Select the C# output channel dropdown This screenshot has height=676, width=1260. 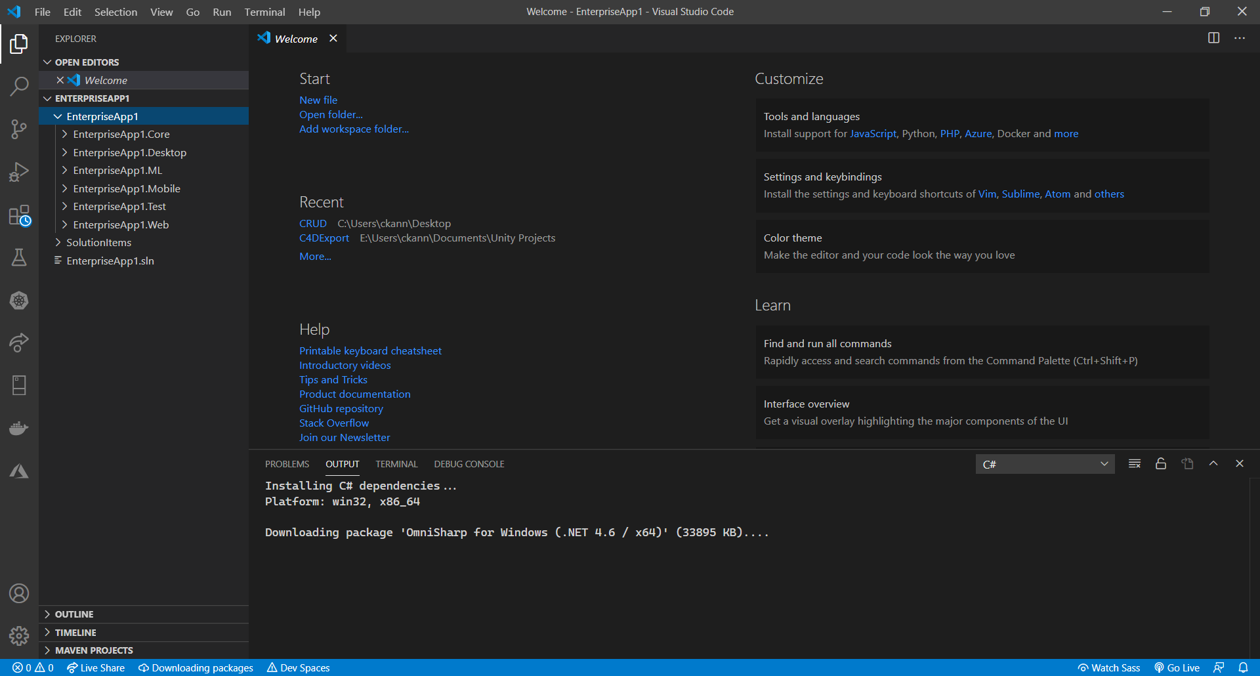point(1045,464)
